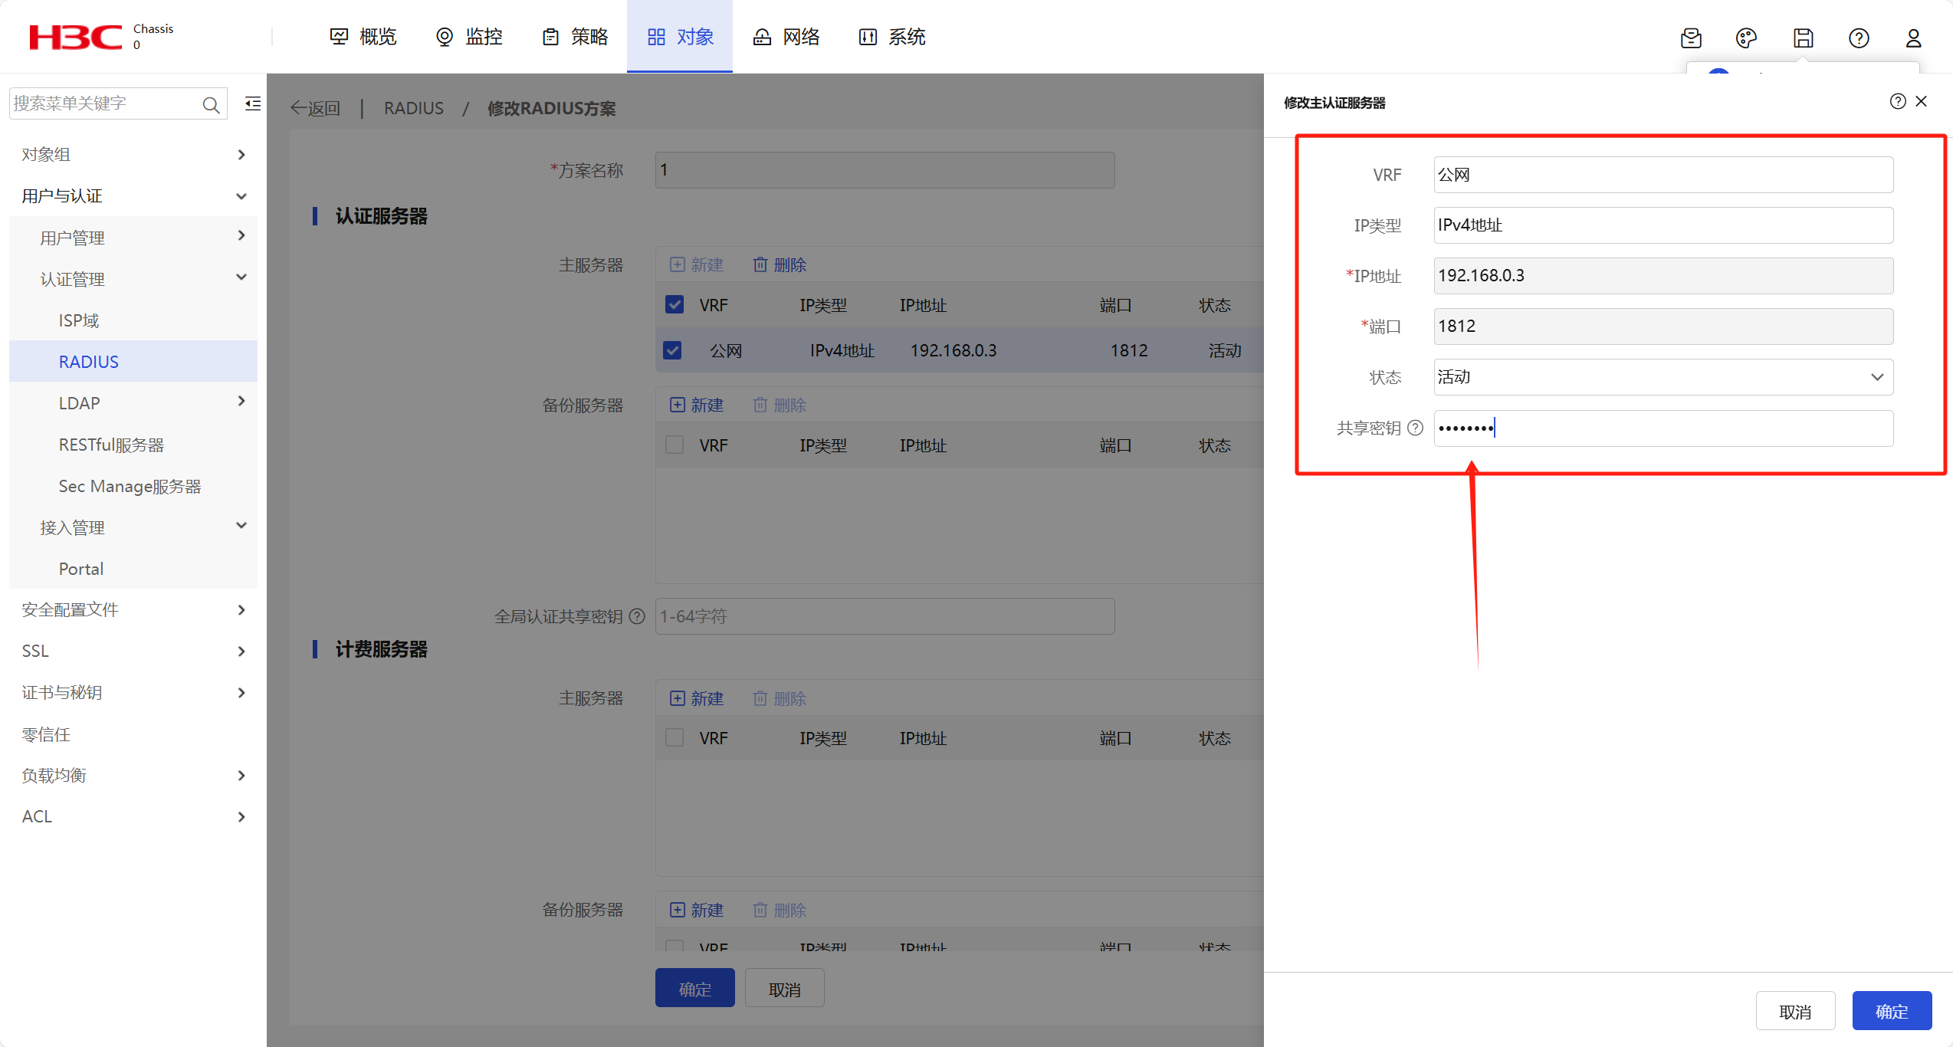Save configuration via floppy disk icon
The image size is (1953, 1047).
coord(1803,38)
